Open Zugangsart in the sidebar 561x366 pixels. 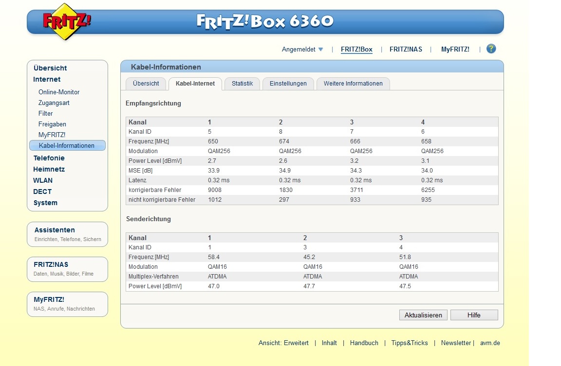[x=54, y=103]
